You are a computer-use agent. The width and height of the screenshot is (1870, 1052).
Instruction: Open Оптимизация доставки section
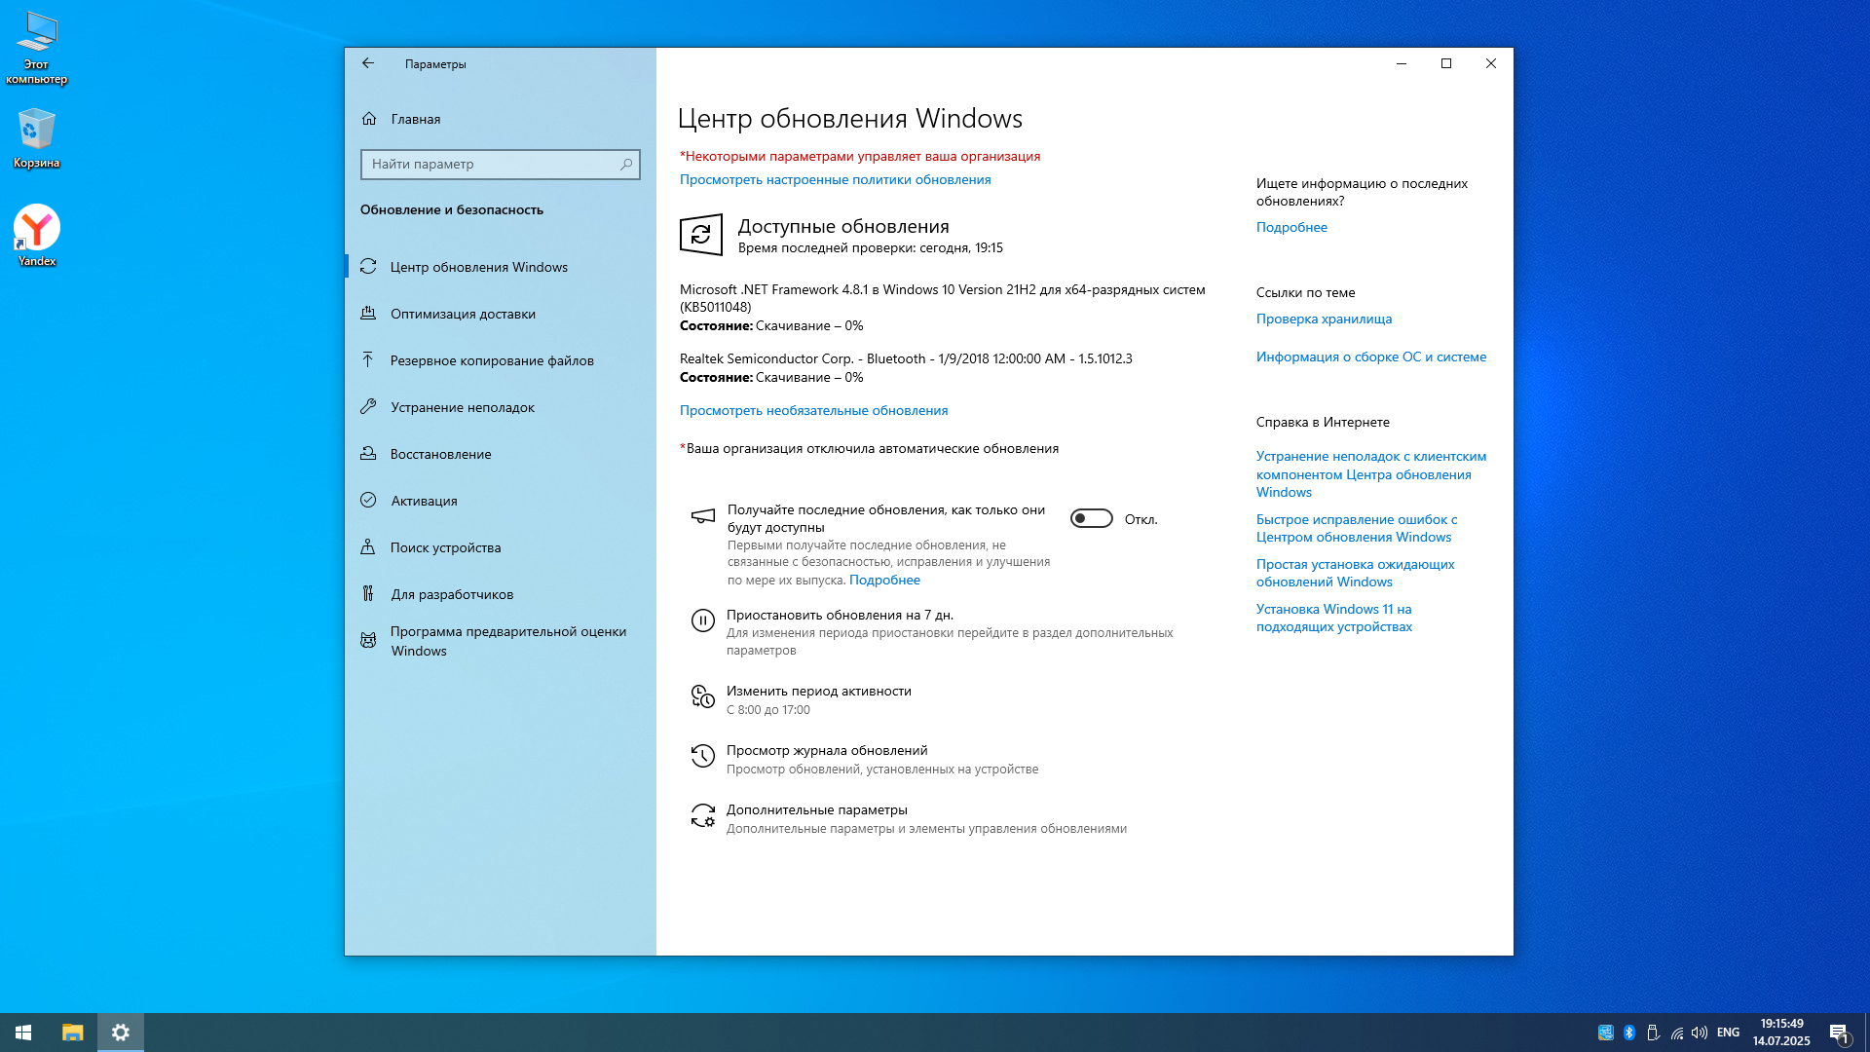(x=463, y=314)
